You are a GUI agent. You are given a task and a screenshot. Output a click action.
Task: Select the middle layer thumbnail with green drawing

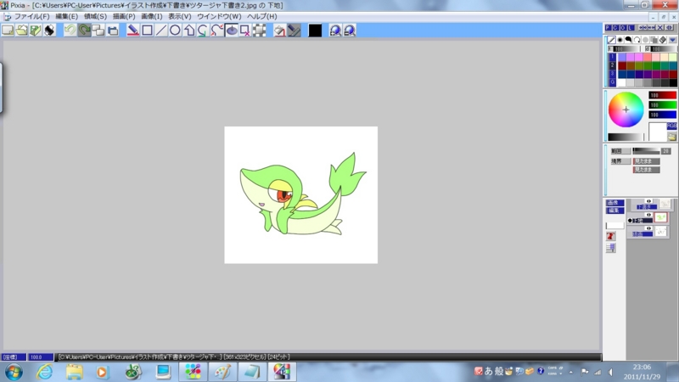point(661,217)
